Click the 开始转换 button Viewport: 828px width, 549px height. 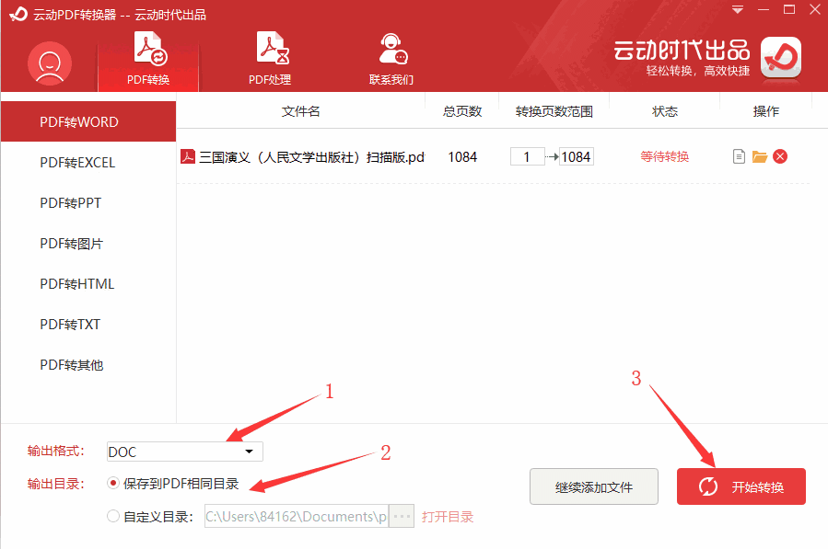[x=741, y=486]
